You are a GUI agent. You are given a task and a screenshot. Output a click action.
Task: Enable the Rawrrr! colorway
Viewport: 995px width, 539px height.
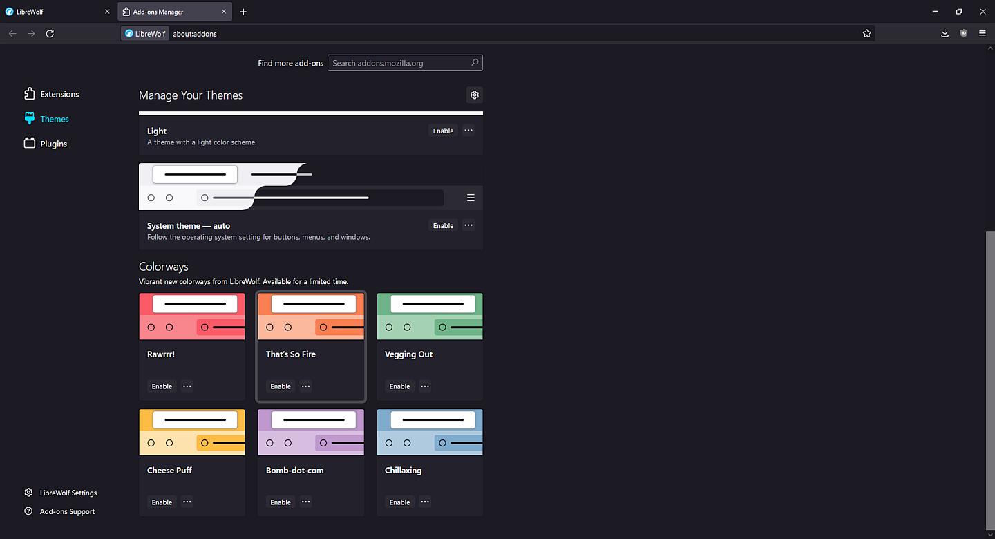(162, 386)
